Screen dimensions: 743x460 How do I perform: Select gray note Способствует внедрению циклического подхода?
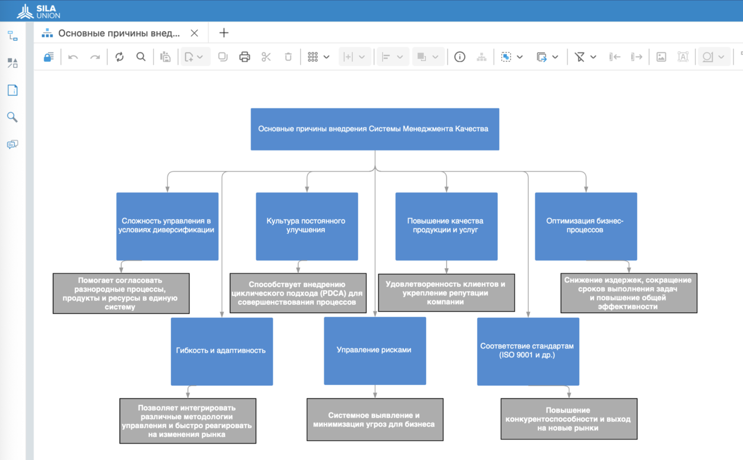(298, 293)
